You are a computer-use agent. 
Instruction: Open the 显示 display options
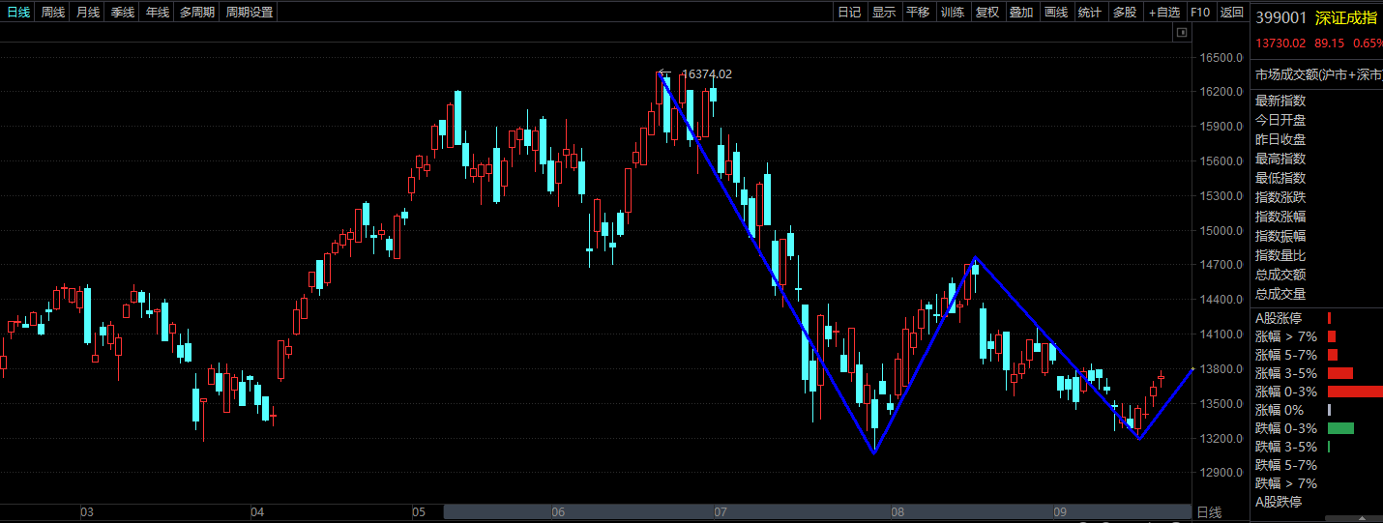coord(884,12)
